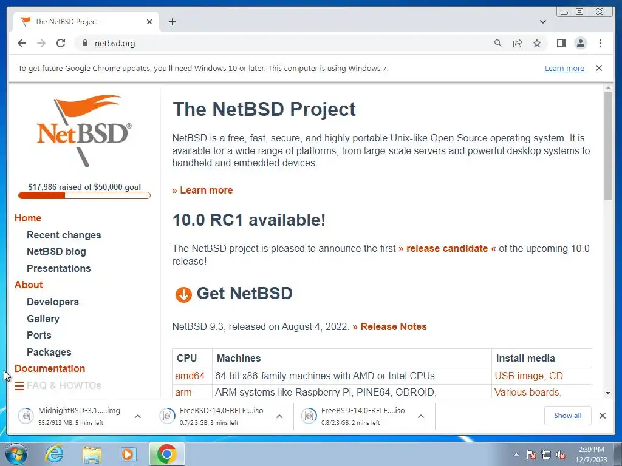Click the forward navigation arrow
The width and height of the screenshot is (622, 466).
[x=41, y=43]
